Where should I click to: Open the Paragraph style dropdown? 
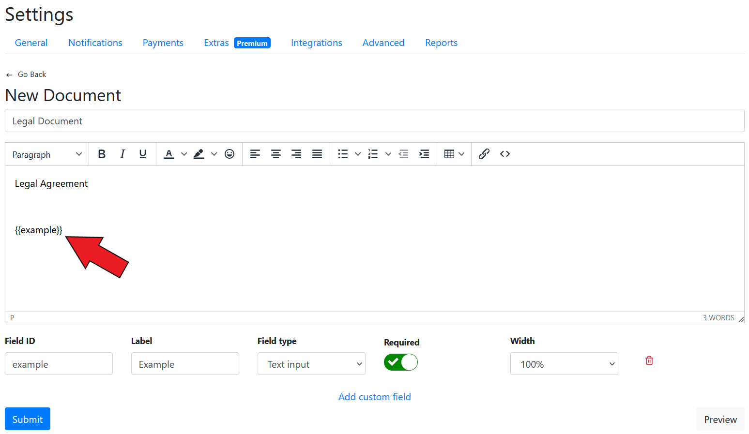click(x=47, y=154)
